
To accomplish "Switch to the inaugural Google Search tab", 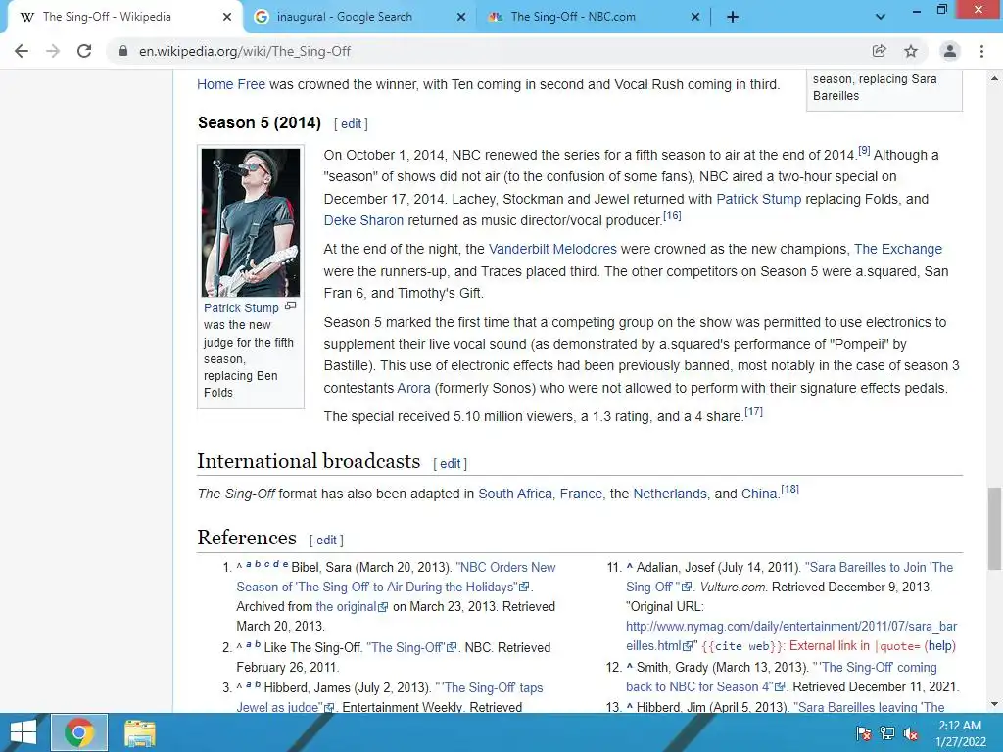I will tap(359, 18).
